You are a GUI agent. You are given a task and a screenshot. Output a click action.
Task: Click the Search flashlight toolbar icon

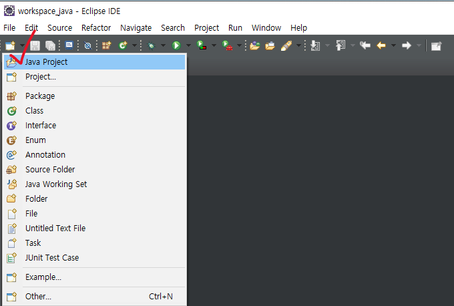[x=286, y=45]
